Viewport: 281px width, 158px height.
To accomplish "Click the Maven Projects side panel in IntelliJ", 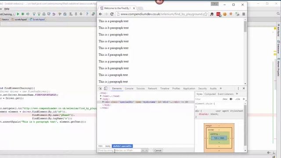I will point(278,67).
